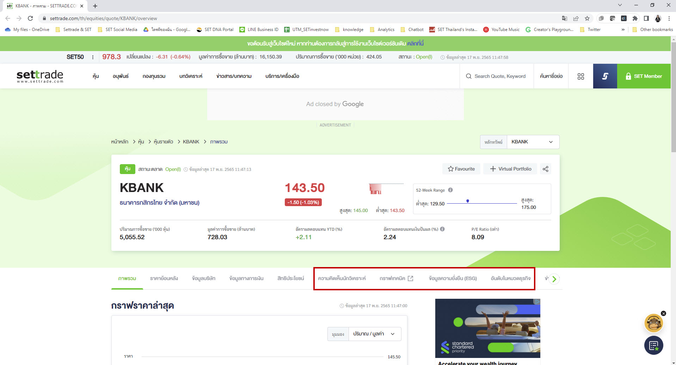Viewport: 676px width, 365px height.
Task: Click the Google Translate icon in address bar
Action: click(564, 18)
